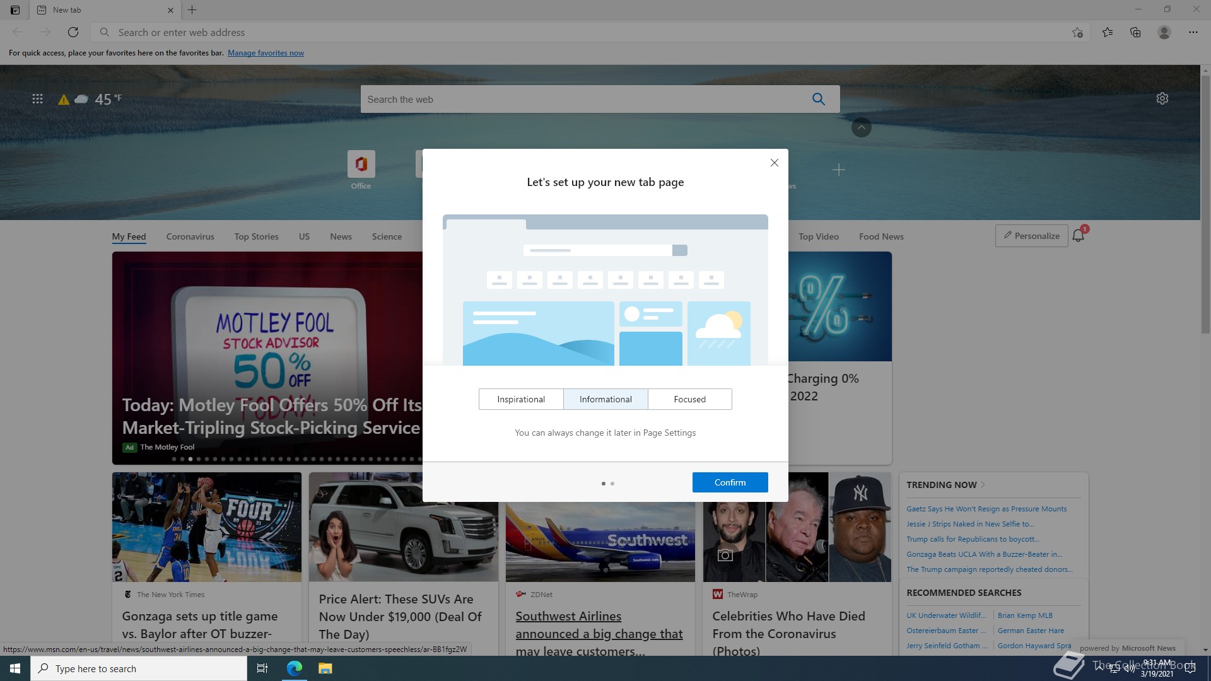1211x681 pixels.
Task: Open the Collections icon in toolbar
Action: (1135, 32)
